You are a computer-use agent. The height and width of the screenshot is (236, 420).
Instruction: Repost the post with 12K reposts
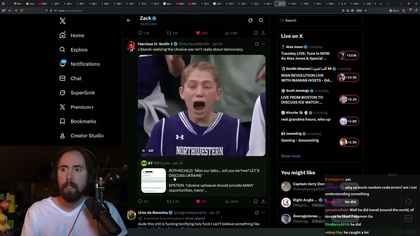pos(172,33)
